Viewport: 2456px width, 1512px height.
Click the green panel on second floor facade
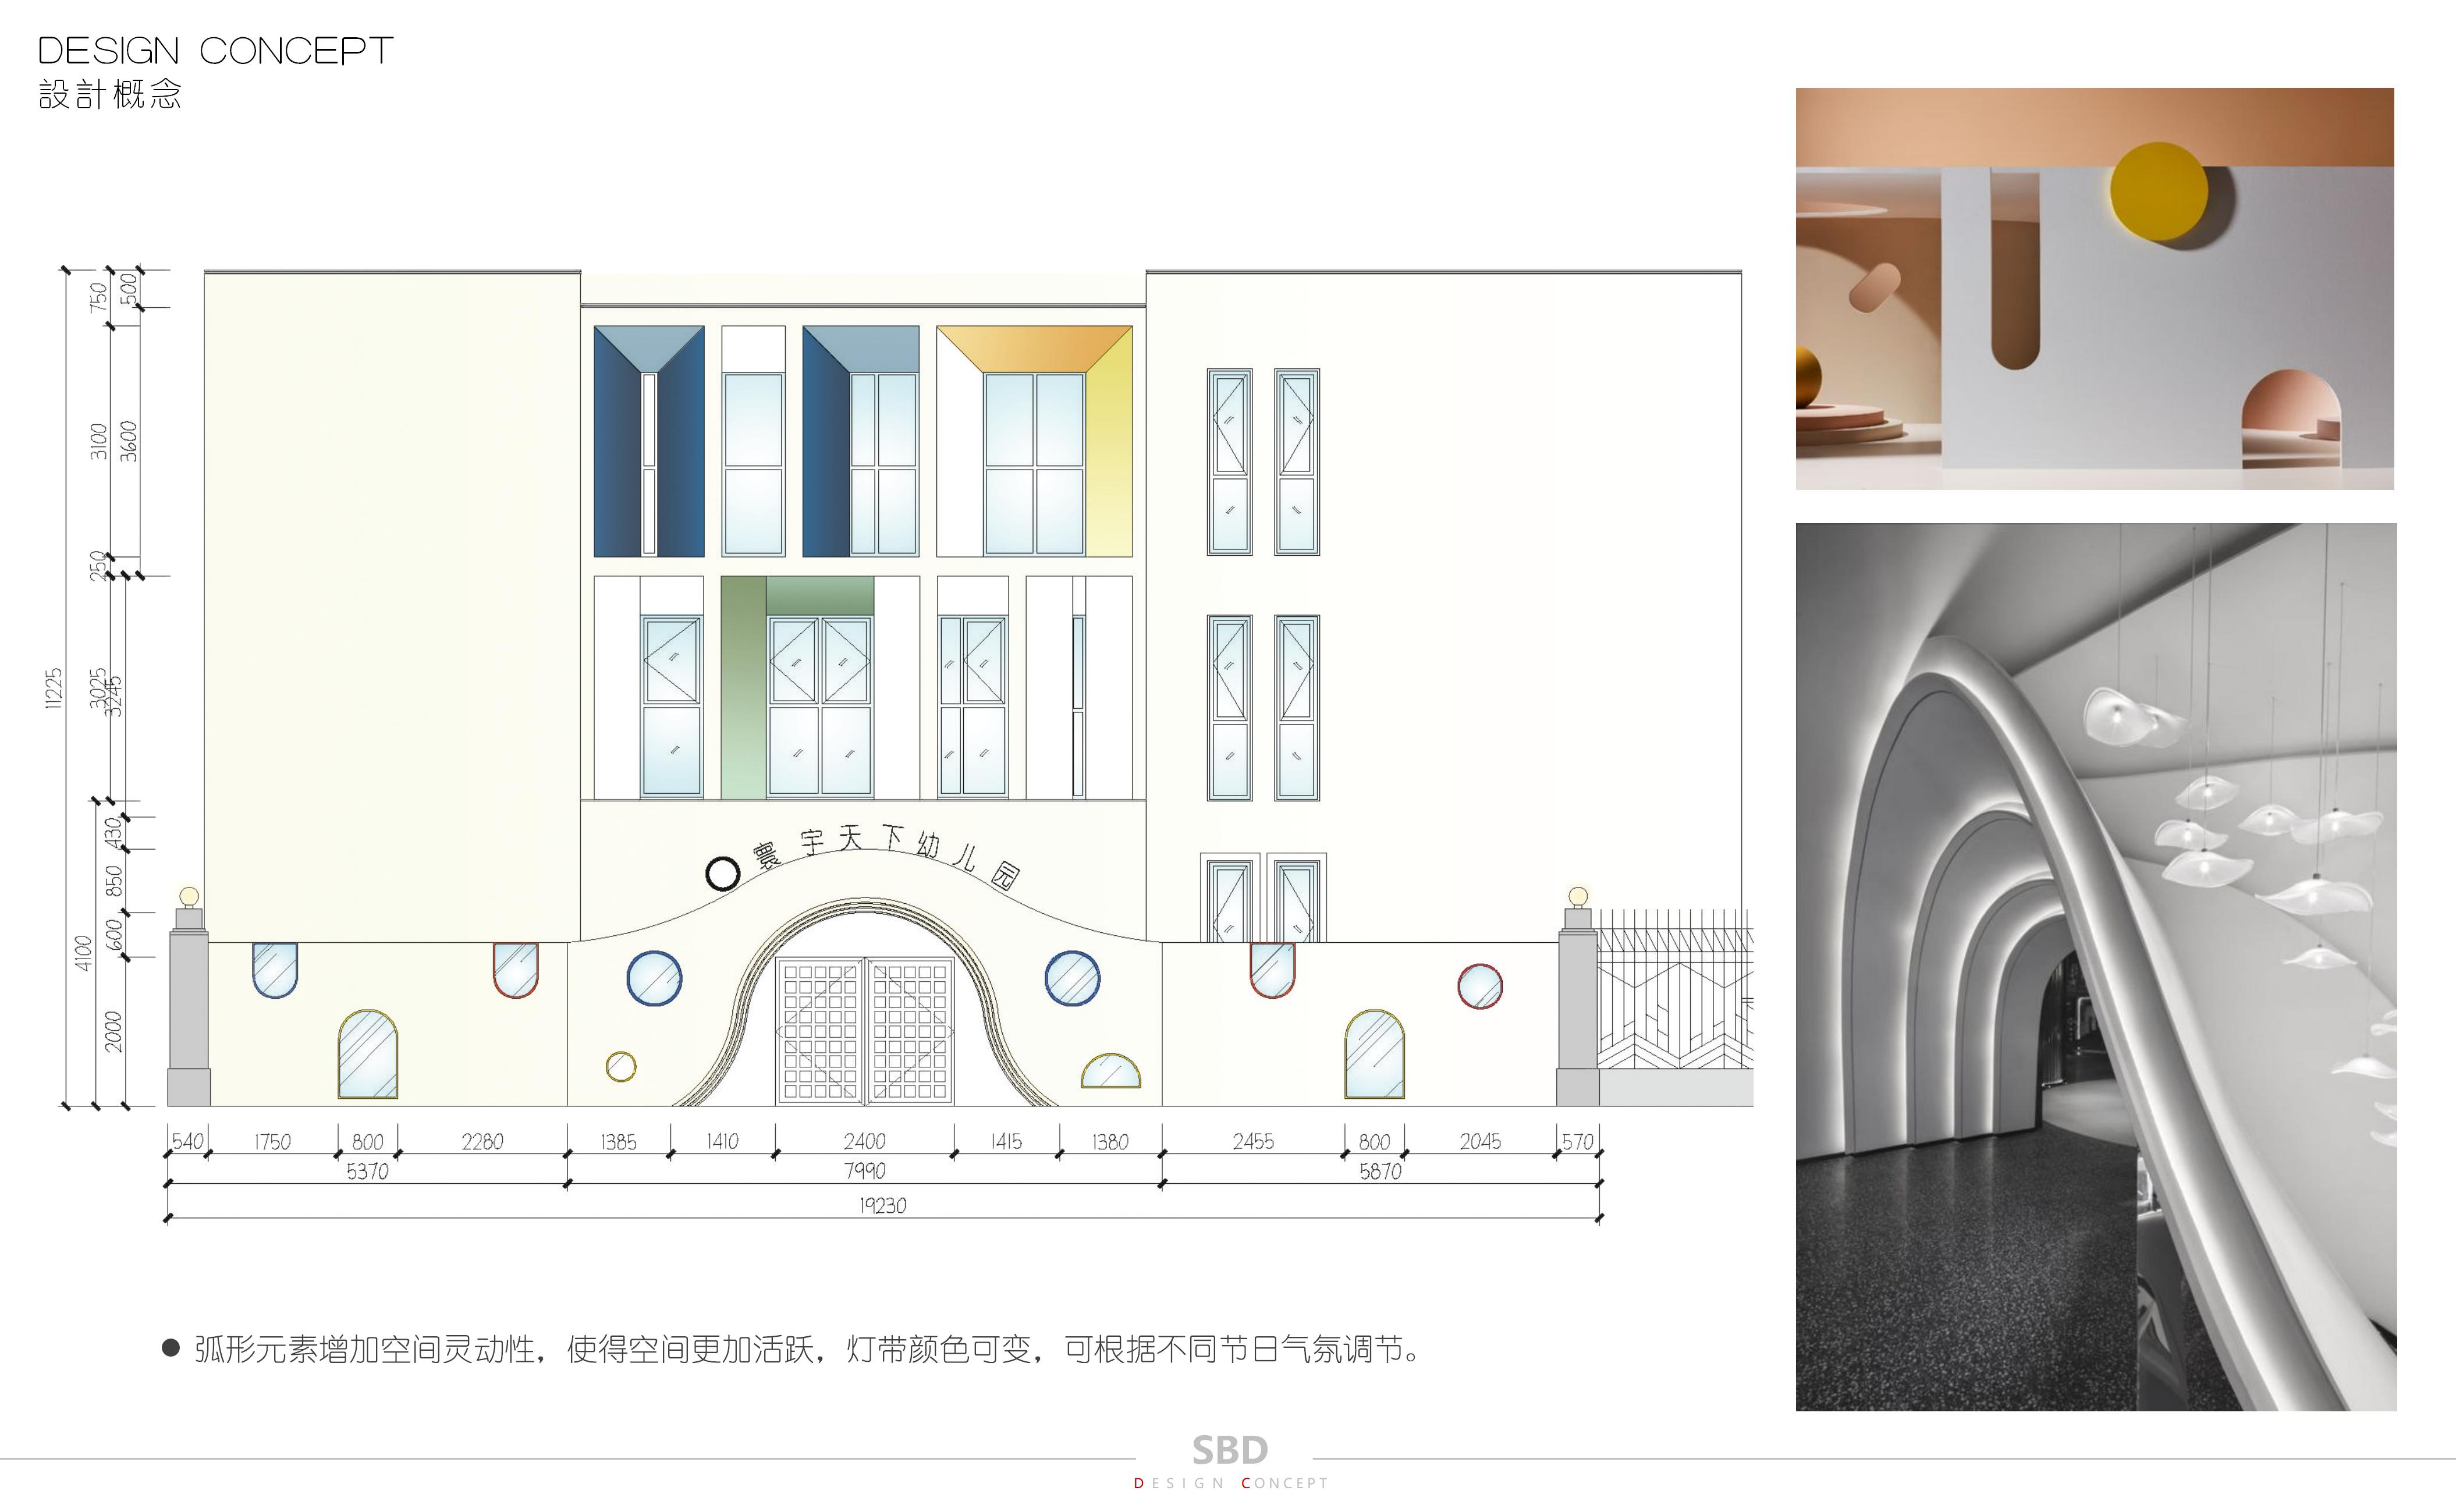[x=743, y=688]
